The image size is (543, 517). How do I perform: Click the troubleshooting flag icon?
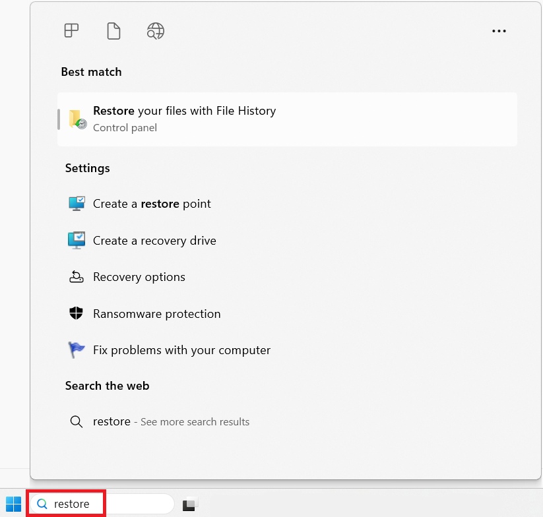[77, 350]
